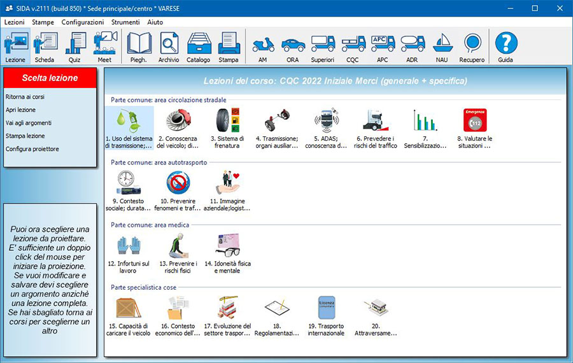Select lesson 3 Sistema di frenatura
The image size is (573, 363).
pyautogui.click(x=227, y=127)
